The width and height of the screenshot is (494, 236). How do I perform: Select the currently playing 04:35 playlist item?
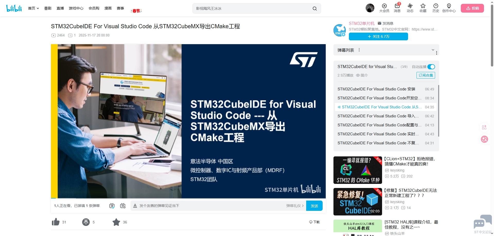[x=386, y=107]
